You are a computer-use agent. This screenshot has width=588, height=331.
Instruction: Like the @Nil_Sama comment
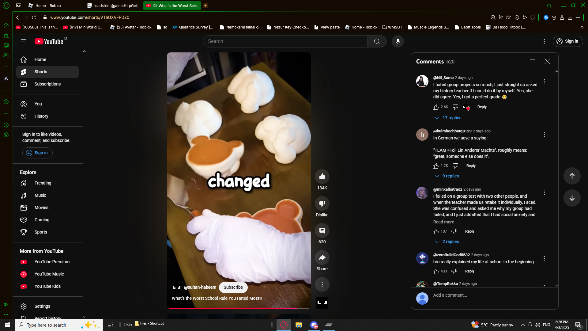[436, 107]
